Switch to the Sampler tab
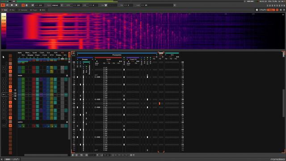Image resolution: width=286 pixels, height=161 pixels. (23, 10)
